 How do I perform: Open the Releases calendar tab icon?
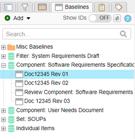(42, 7)
